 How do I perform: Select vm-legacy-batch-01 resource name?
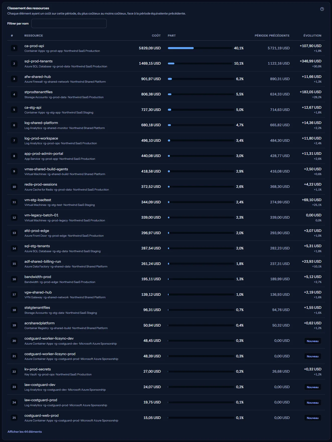coord(41,215)
